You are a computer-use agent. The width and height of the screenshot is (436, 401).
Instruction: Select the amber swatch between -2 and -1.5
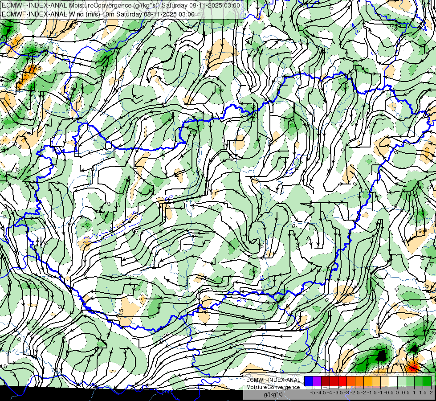tap(368, 381)
